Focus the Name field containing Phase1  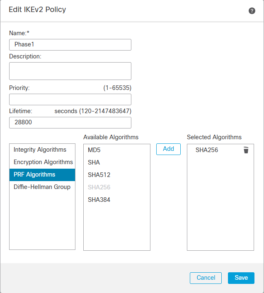pyautogui.click(x=70, y=45)
